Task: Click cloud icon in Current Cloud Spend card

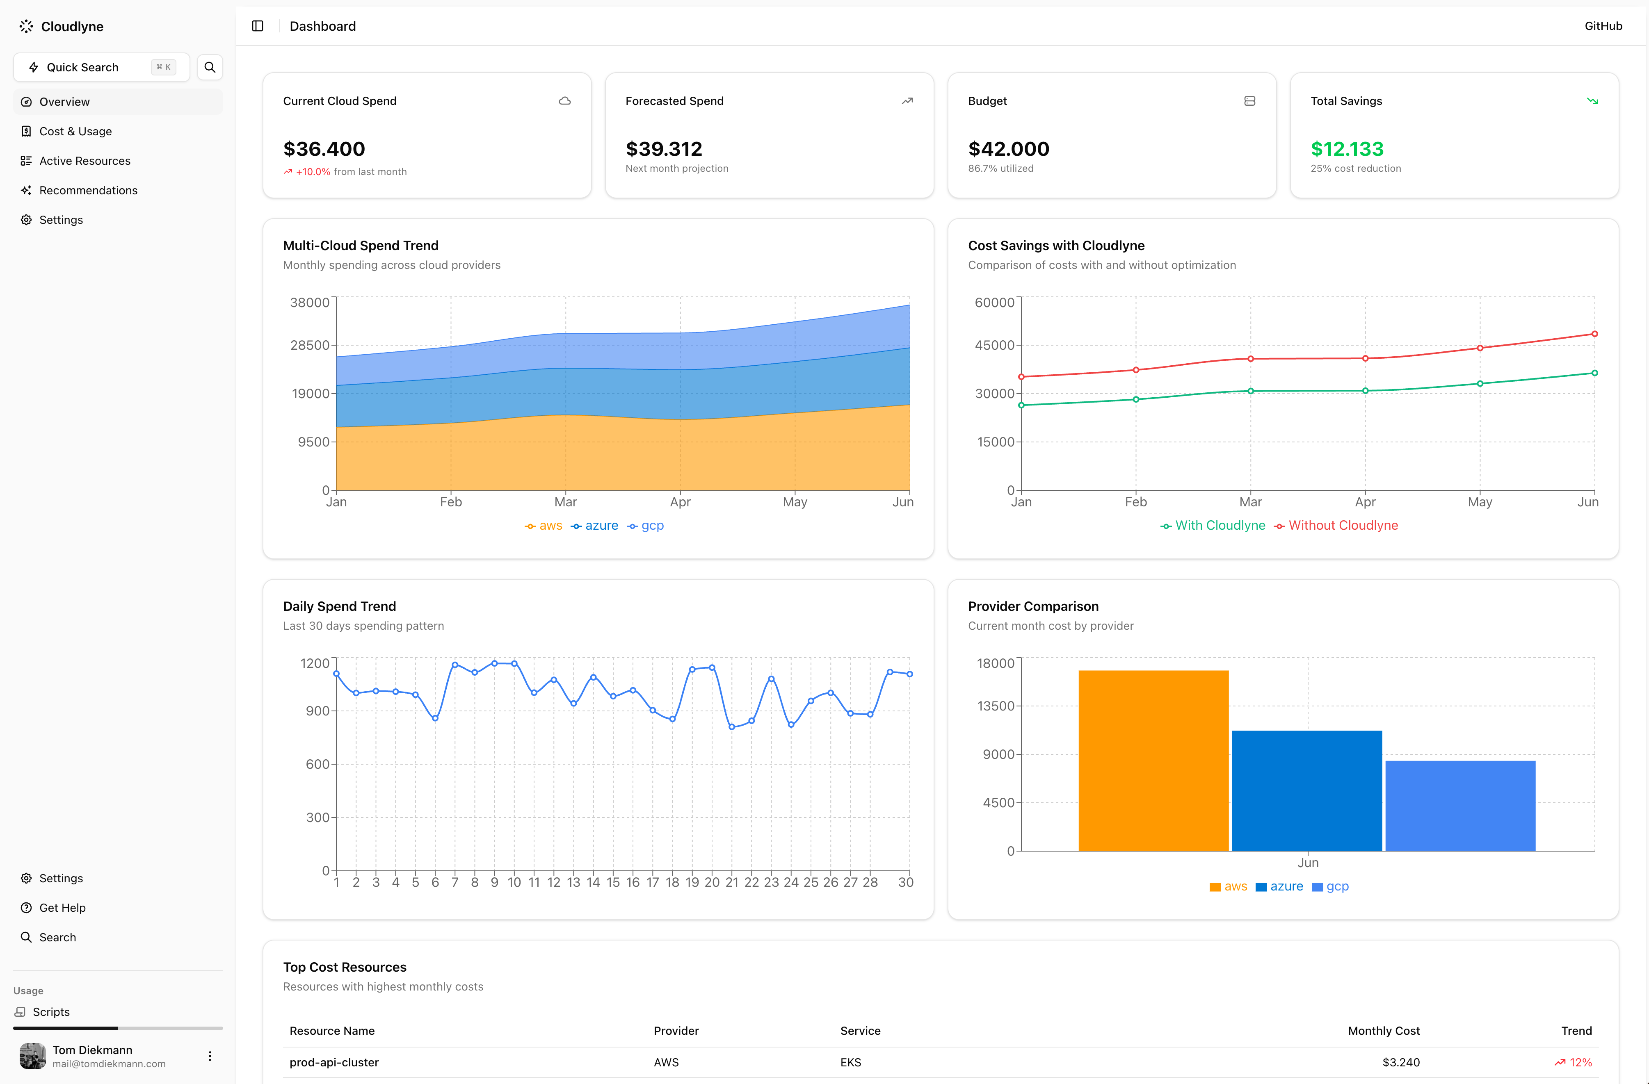Action: [x=565, y=101]
